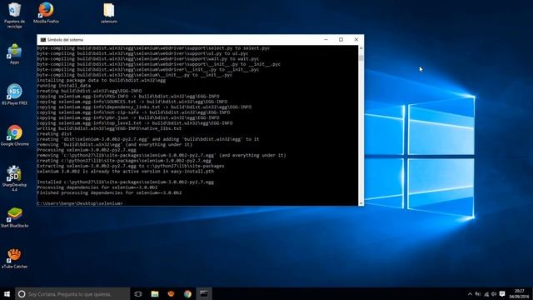The width and height of the screenshot is (533, 300).
Task: Click the C:\Users\benpe\Desktop\selenium> prompt line
Action: click(x=80, y=203)
